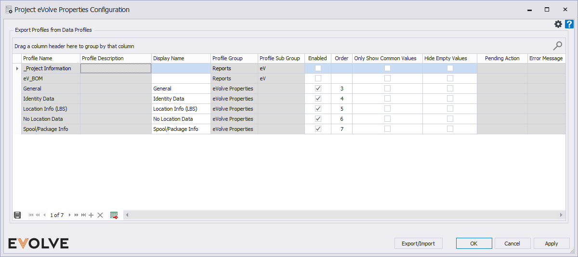Uncheck Enabled for Location Info (LBS)

[318, 109]
